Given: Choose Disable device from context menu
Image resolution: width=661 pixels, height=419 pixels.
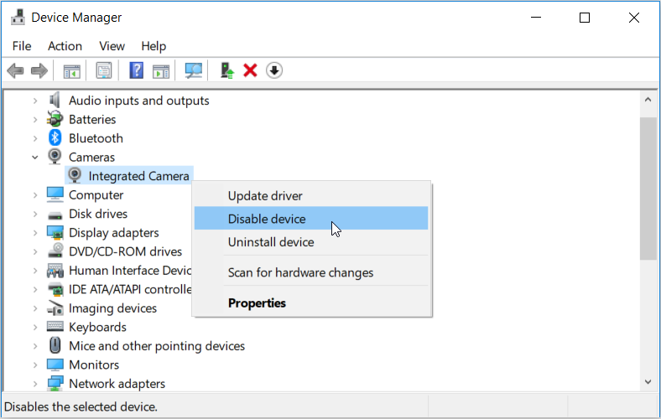Looking at the screenshot, I should [311, 219].
